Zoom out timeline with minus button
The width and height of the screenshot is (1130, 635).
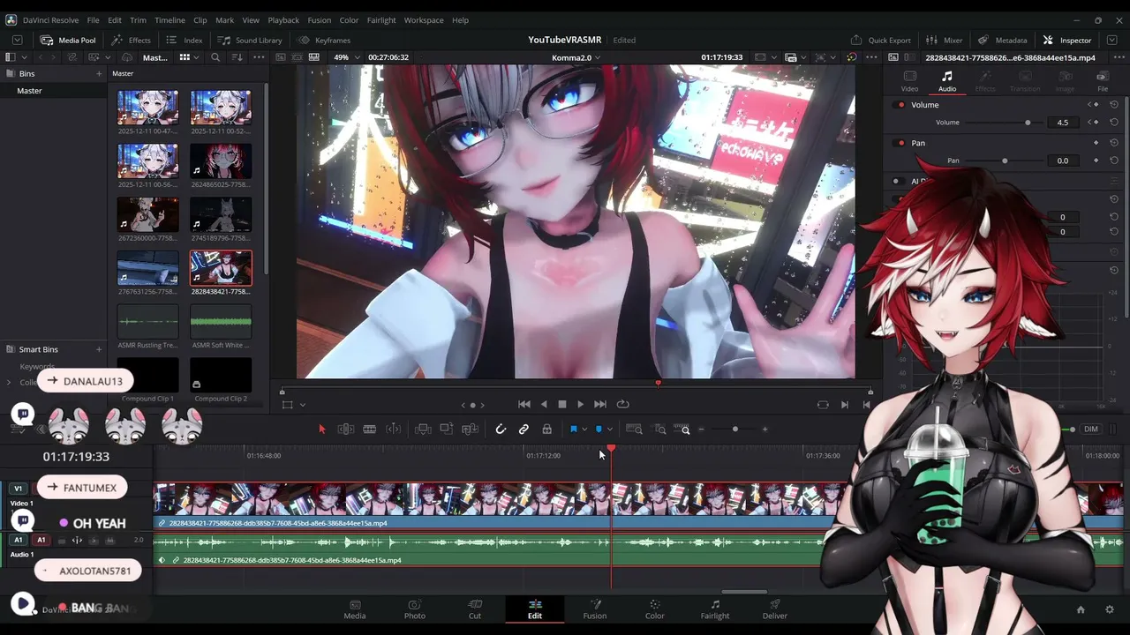pos(701,430)
